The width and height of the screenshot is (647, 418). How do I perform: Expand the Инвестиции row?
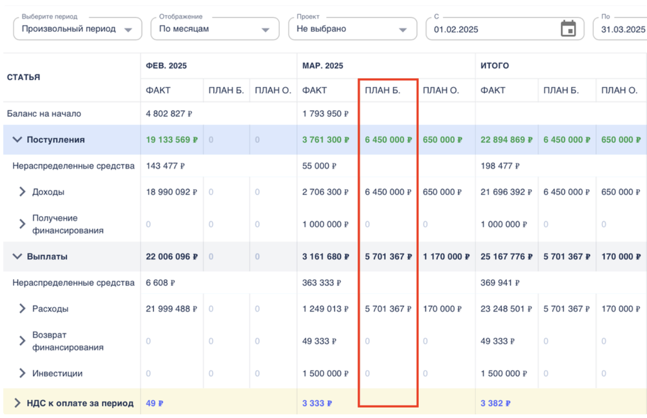tap(22, 373)
